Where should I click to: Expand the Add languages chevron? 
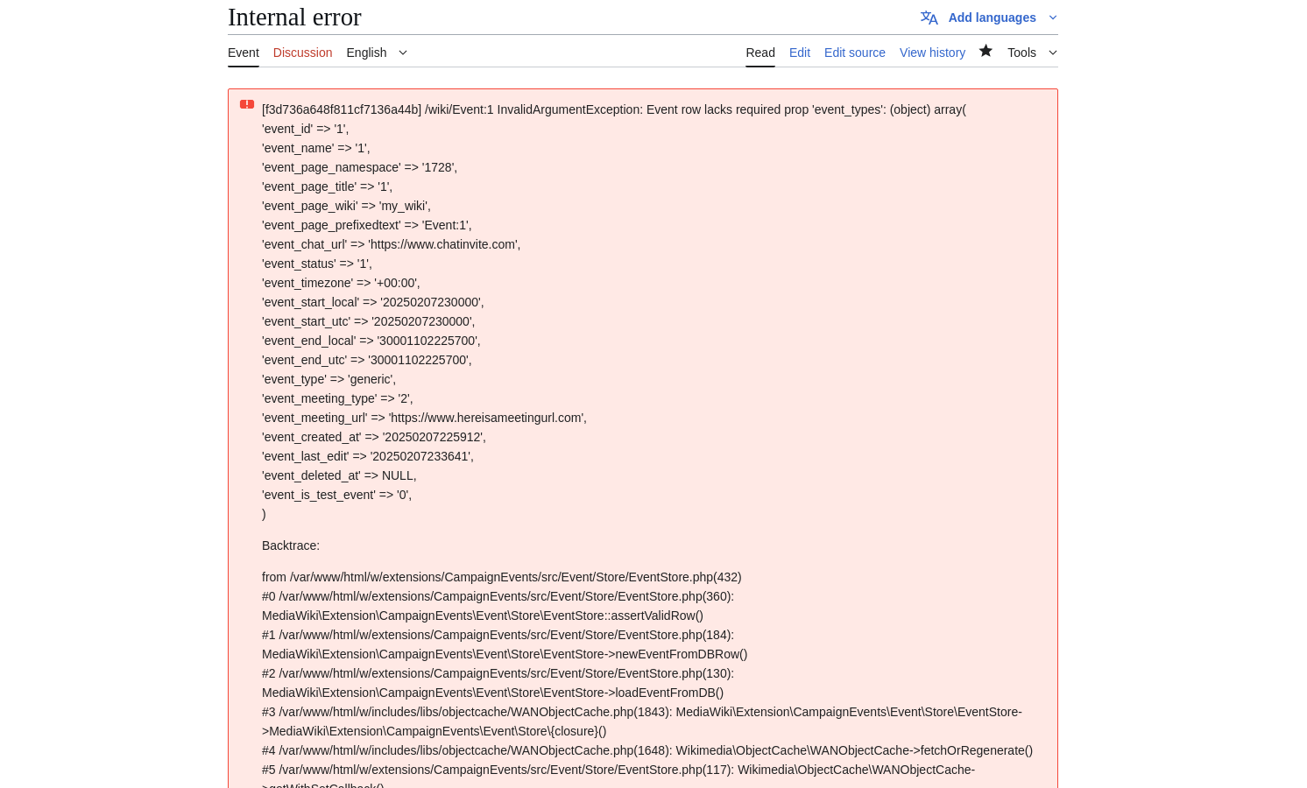(1053, 18)
